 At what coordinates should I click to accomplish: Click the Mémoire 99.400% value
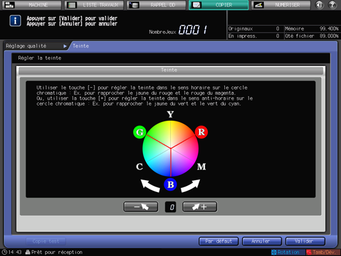pos(329,28)
